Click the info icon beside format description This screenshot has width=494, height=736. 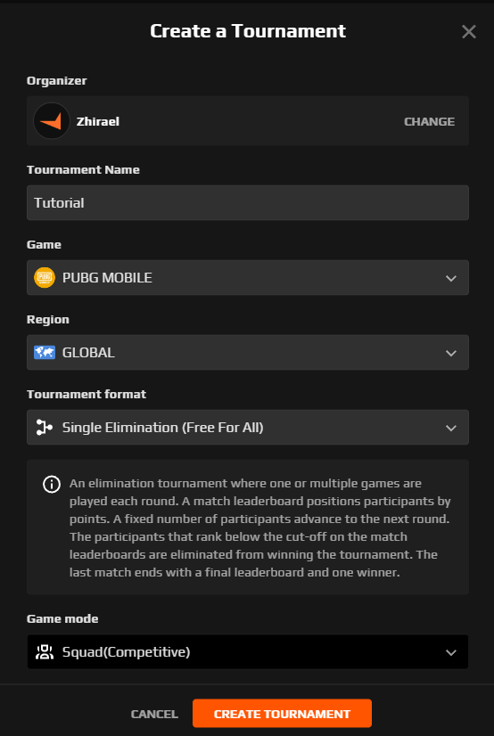tap(52, 484)
